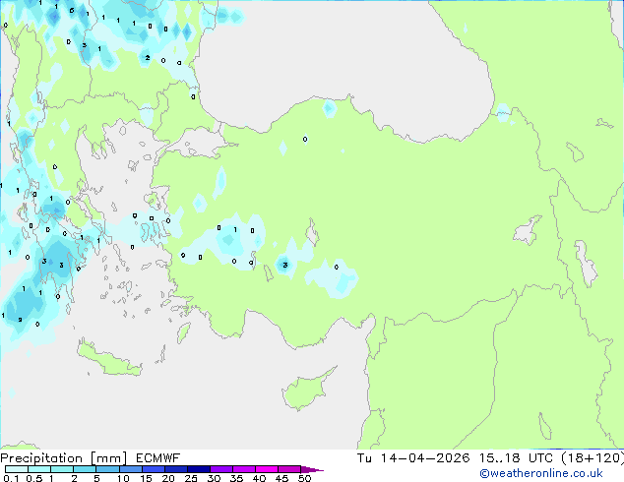Click the date 'Tu 14-04-2026'
The image size is (624, 482).
413,458
